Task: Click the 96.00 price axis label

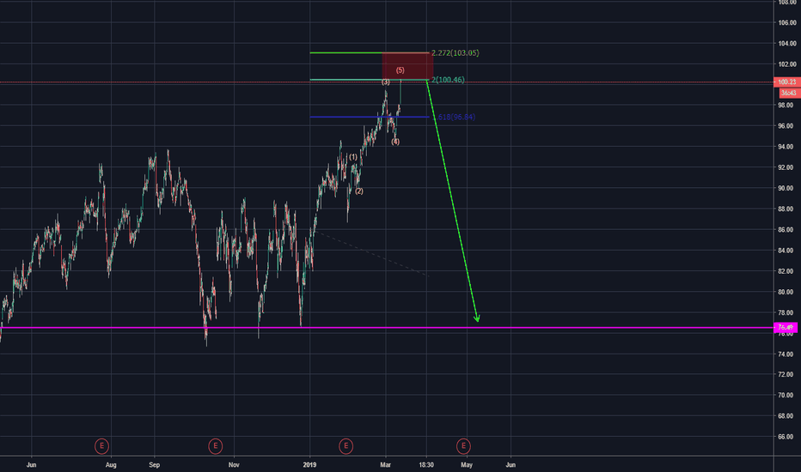Action: 787,126
